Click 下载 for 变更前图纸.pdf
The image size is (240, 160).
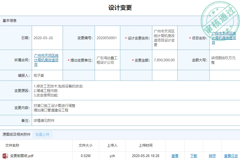(x=194, y=156)
